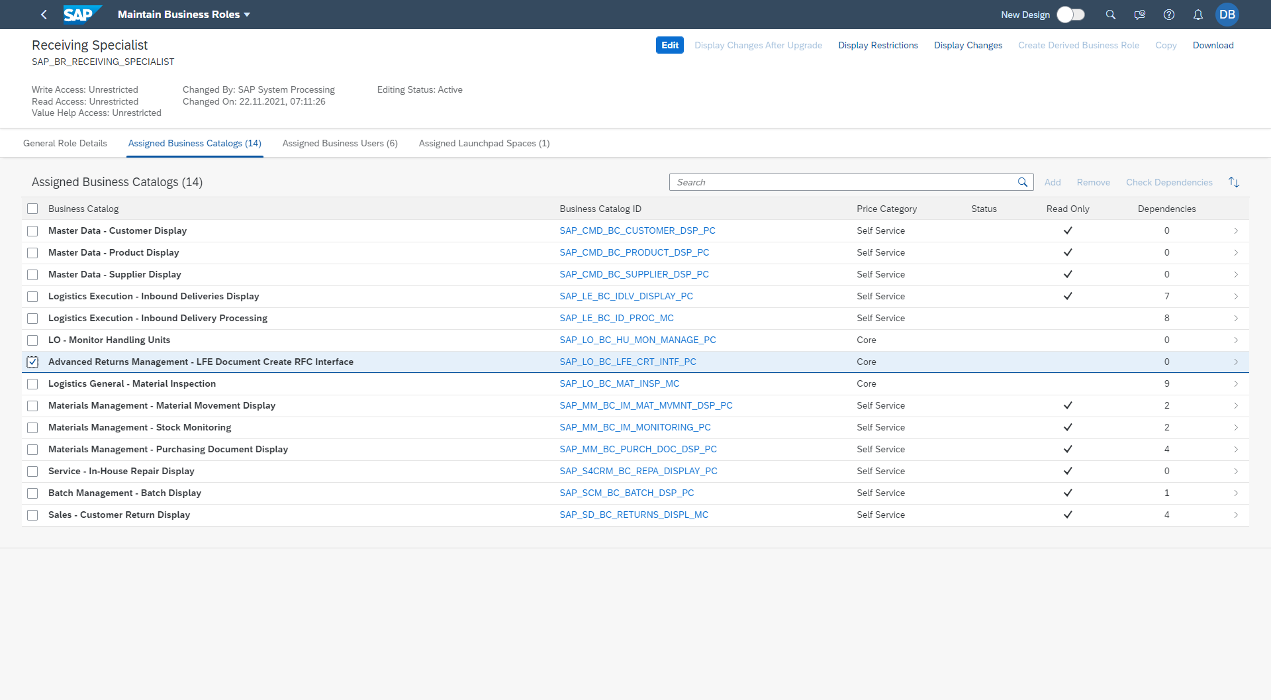Expand In-House Repair Display row chevron
This screenshot has width=1271, height=700.
pos(1236,472)
